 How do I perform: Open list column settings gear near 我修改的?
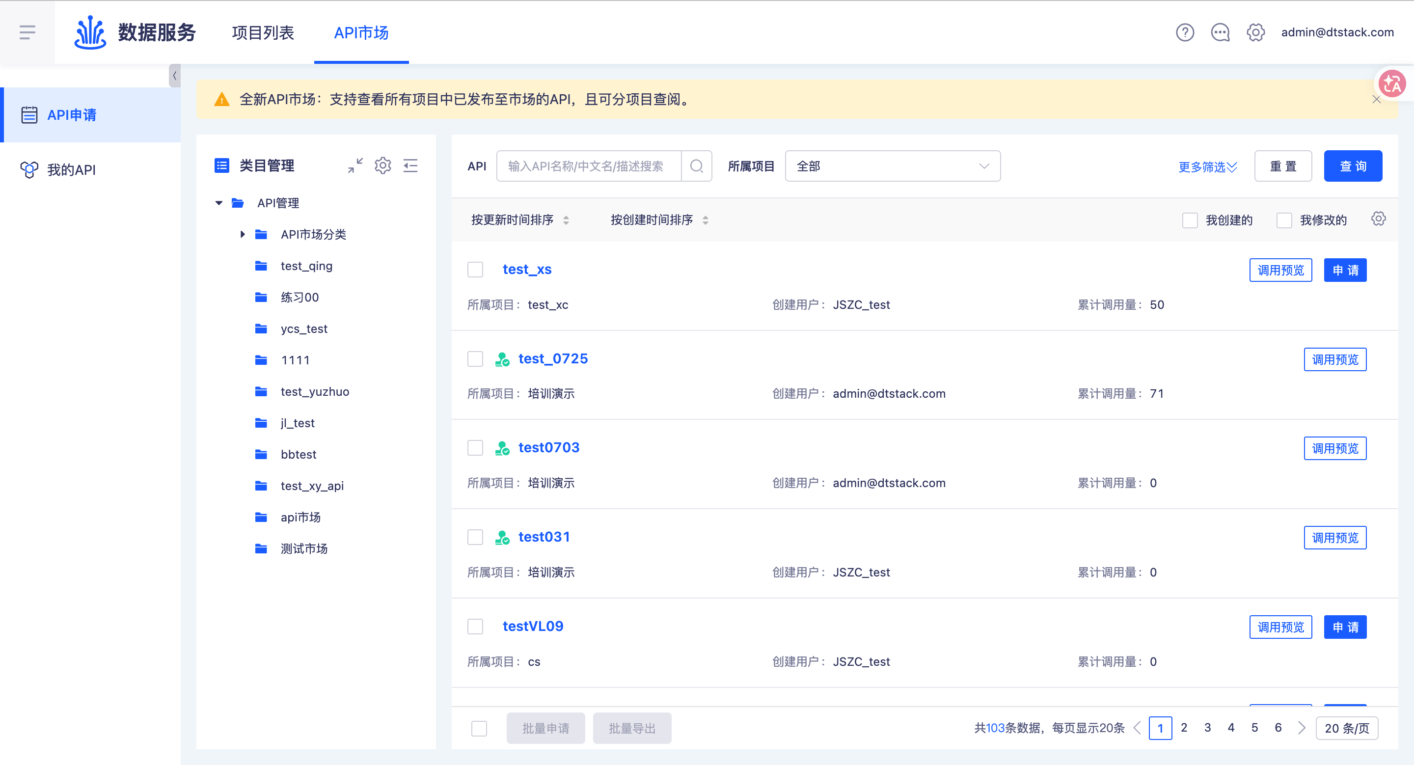tap(1378, 219)
